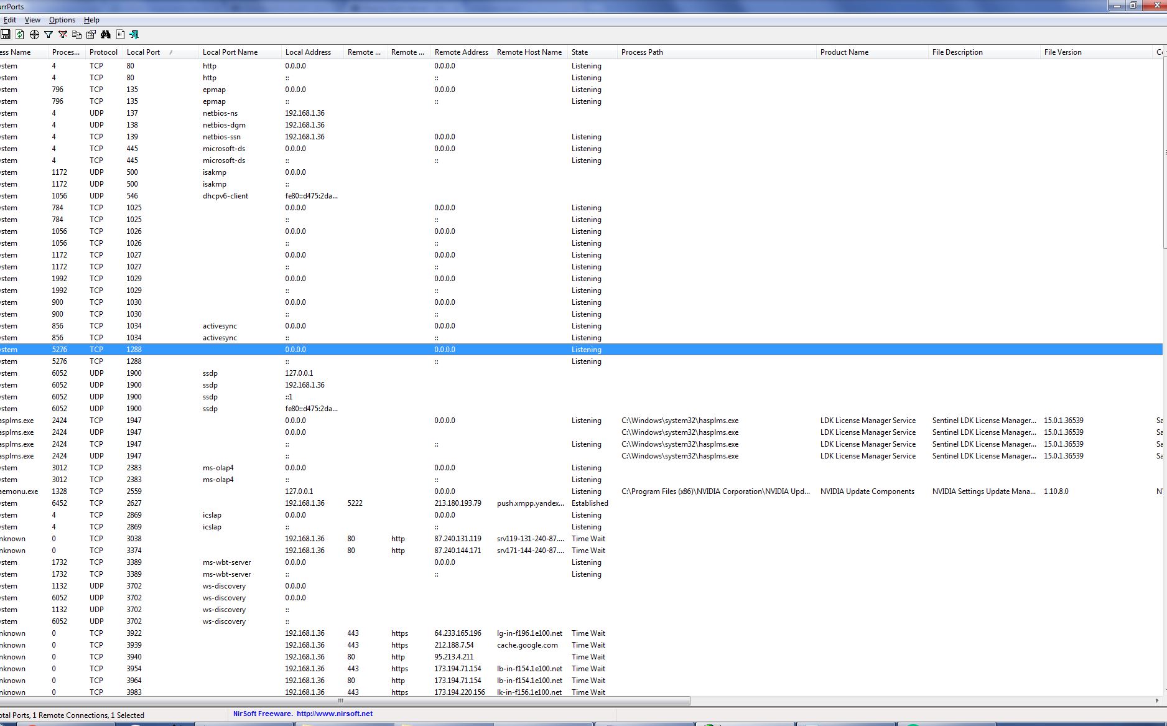
Task: Open the View menu
Action: click(32, 20)
